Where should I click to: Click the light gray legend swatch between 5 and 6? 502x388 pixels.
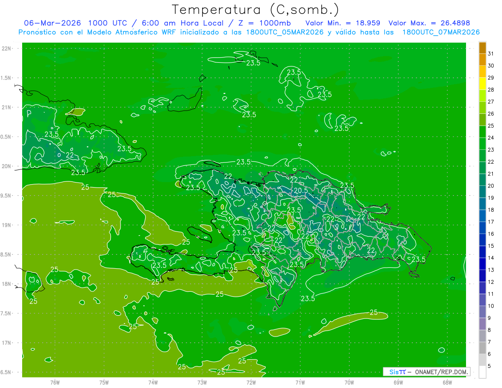tap(482, 360)
